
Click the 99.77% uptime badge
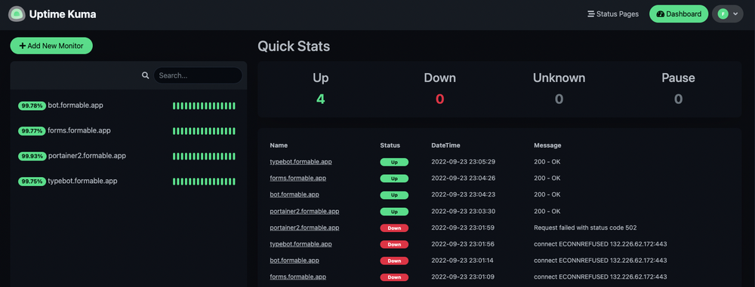32,131
